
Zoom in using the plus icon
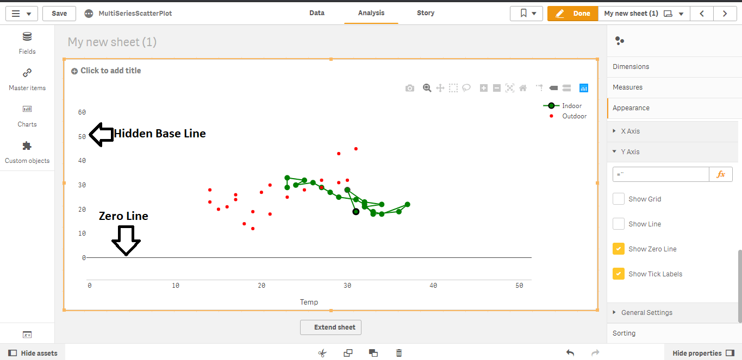click(483, 87)
